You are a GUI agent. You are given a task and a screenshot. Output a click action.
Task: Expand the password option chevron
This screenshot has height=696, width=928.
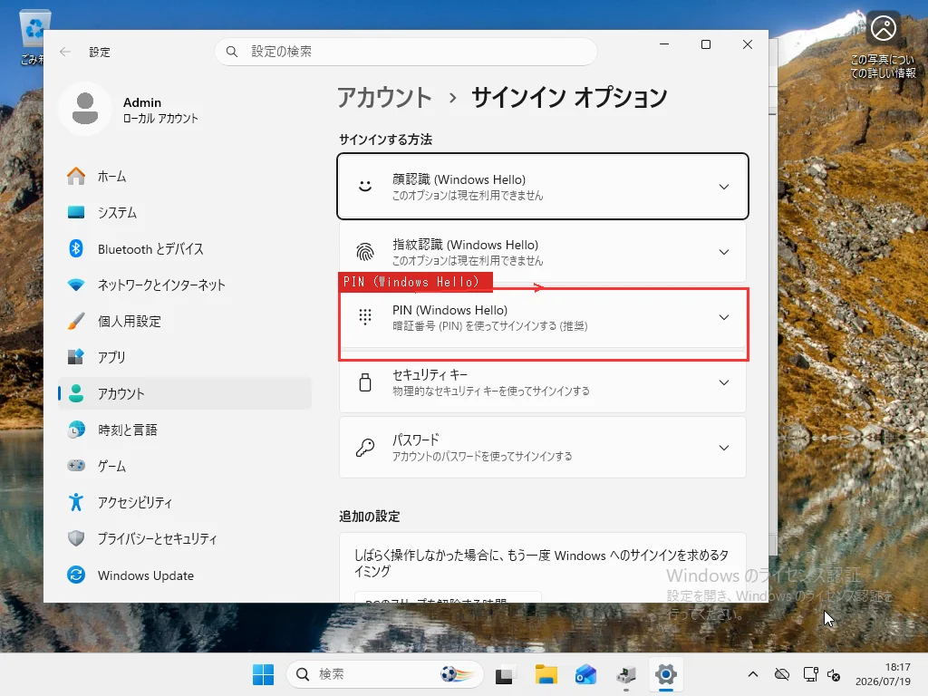[724, 448]
